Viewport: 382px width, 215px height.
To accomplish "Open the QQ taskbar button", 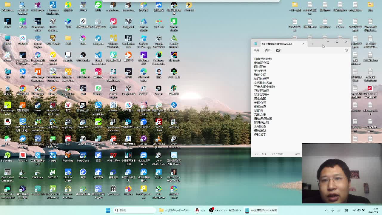I will 200,210.
